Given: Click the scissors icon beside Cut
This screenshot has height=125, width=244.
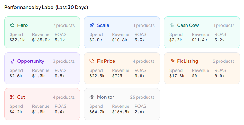Looking at the screenshot, I should click(x=12, y=97).
